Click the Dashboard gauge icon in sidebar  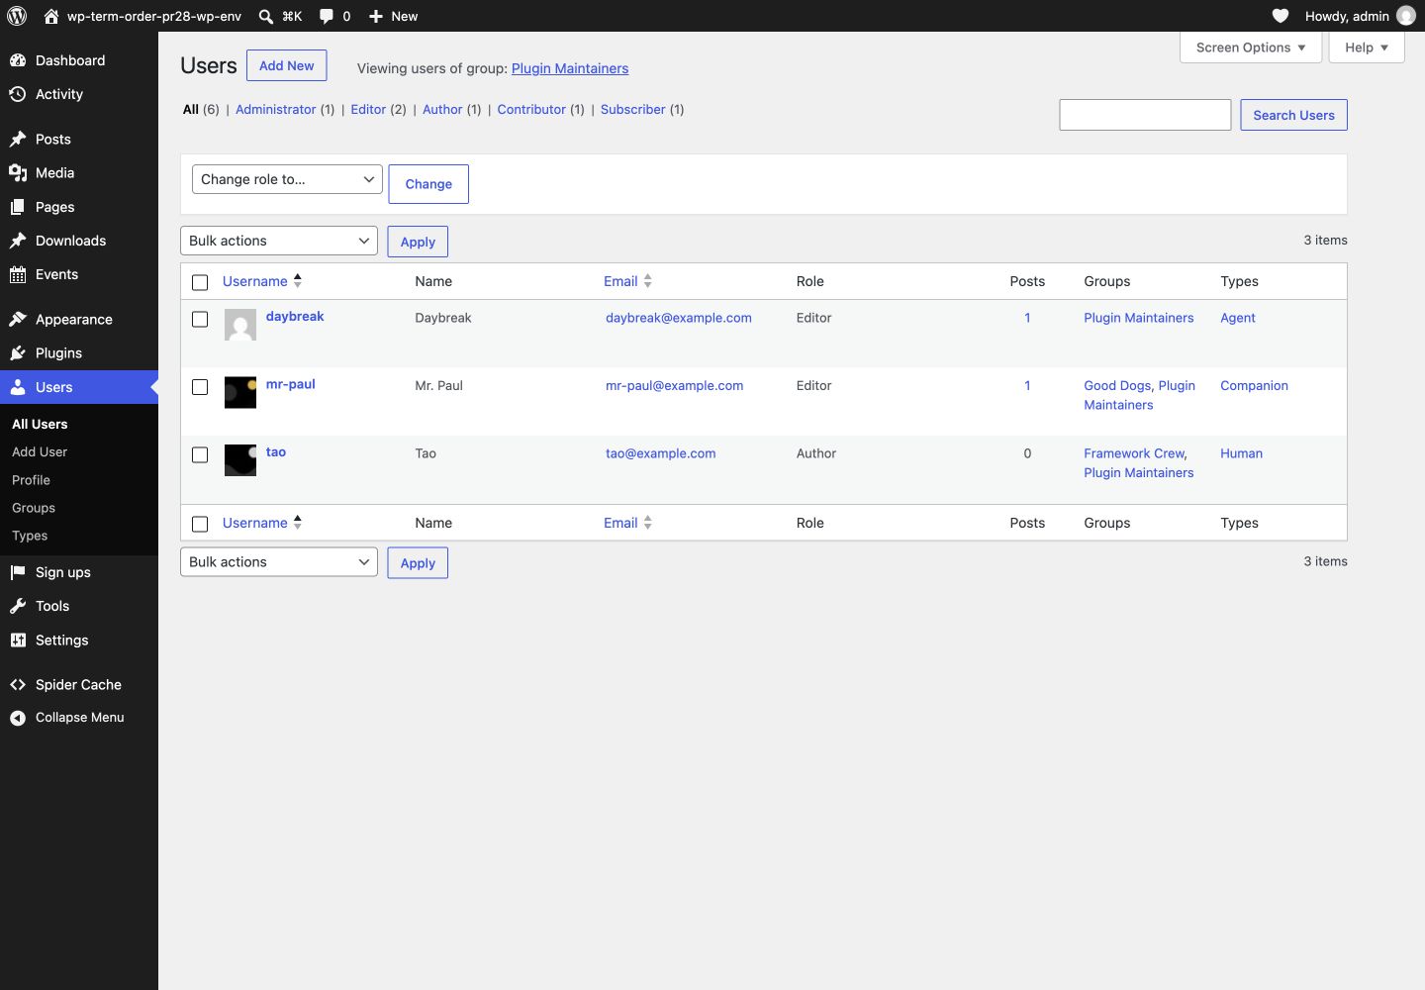coord(18,60)
